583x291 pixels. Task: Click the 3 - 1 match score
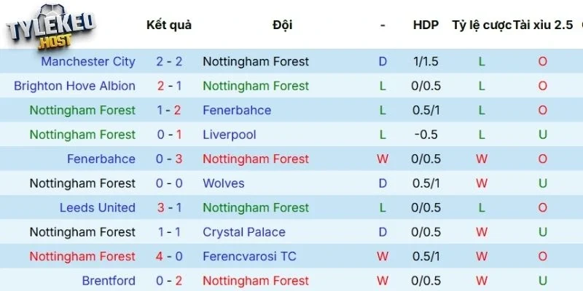170,207
